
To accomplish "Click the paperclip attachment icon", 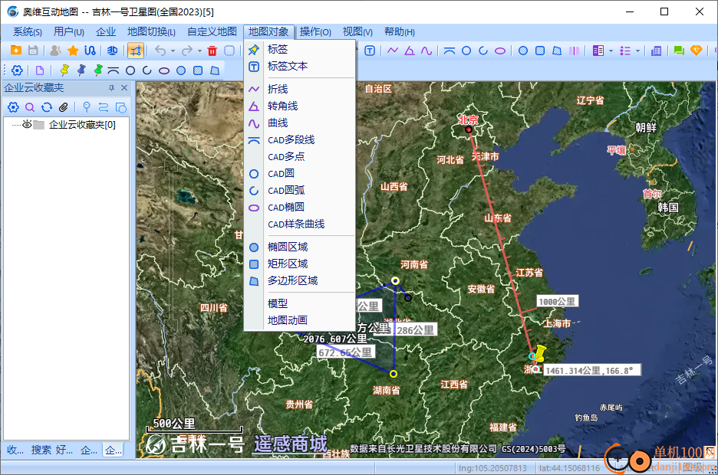I will click(63, 107).
